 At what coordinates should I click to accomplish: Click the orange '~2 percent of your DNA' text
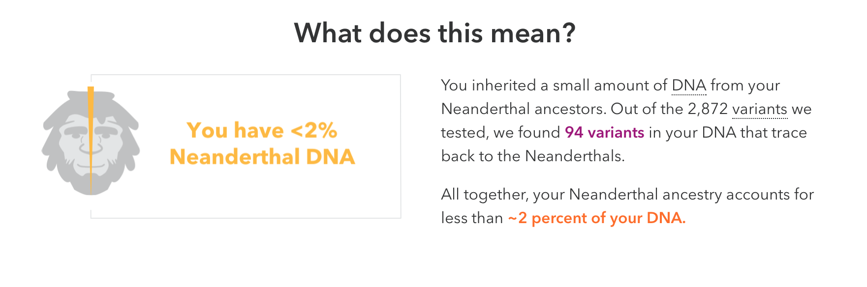click(597, 218)
